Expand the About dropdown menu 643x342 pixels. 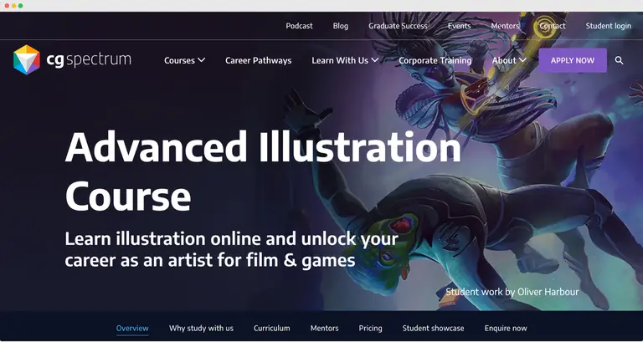click(509, 60)
